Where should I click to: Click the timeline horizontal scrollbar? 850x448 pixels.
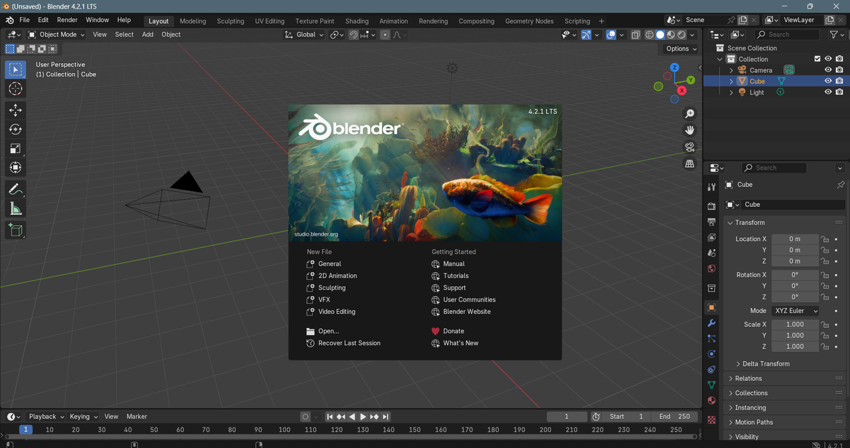tap(351, 437)
